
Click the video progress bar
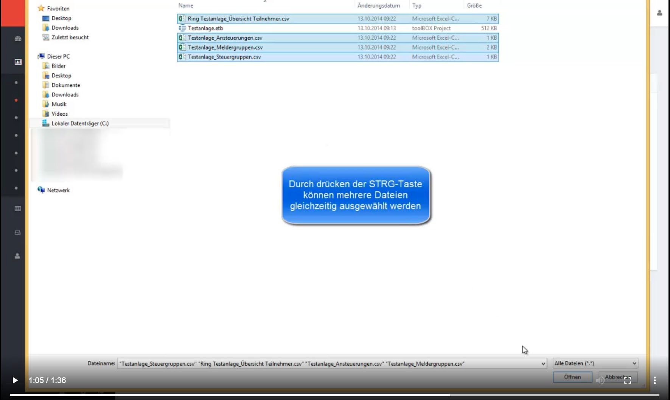coord(334,395)
